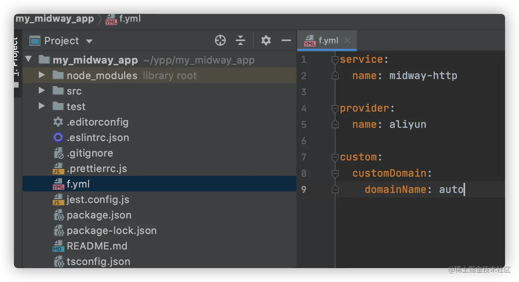519x282 pixels.
Task: Expand the src folder arrow
Action: [x=42, y=90]
